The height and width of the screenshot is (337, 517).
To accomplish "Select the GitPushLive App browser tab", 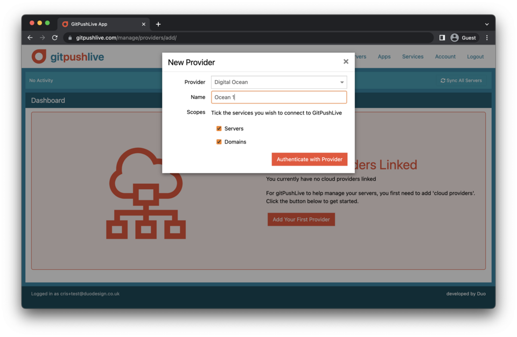I will click(103, 24).
